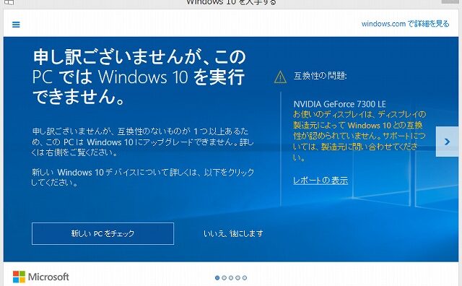Click the Windows logo in title bar

click(9, 2)
